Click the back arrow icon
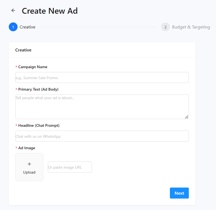The width and height of the screenshot is (216, 210). [13, 11]
